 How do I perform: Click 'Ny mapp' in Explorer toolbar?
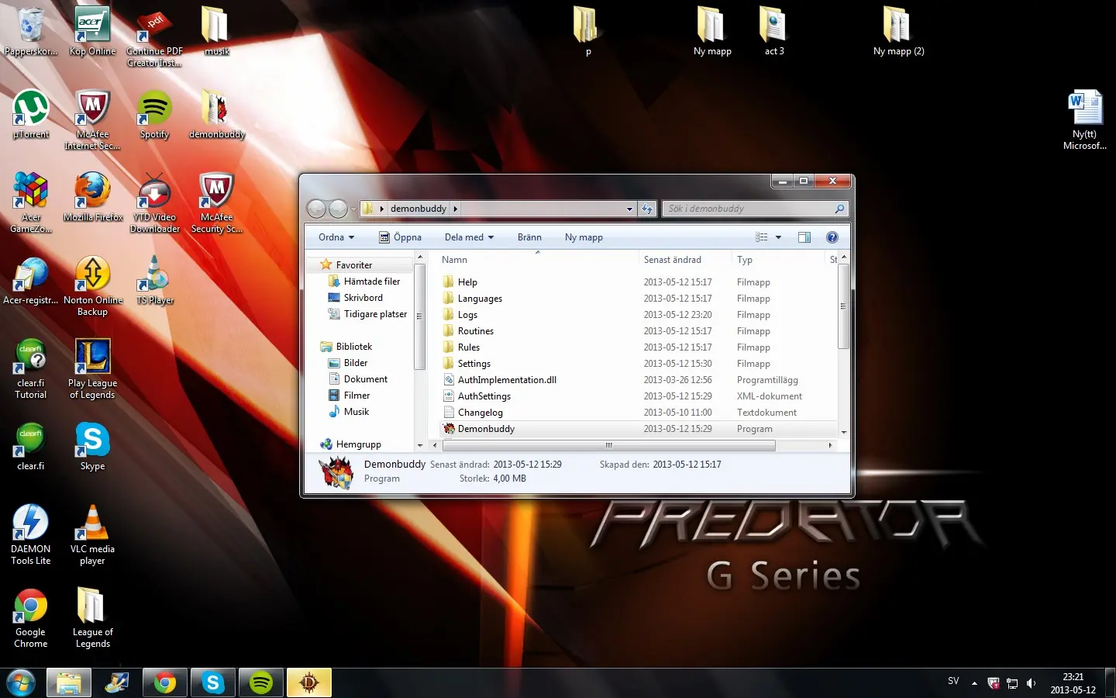click(584, 237)
